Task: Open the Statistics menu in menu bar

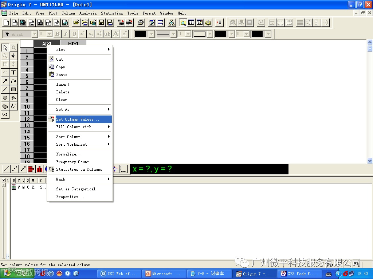Action: pos(112,13)
